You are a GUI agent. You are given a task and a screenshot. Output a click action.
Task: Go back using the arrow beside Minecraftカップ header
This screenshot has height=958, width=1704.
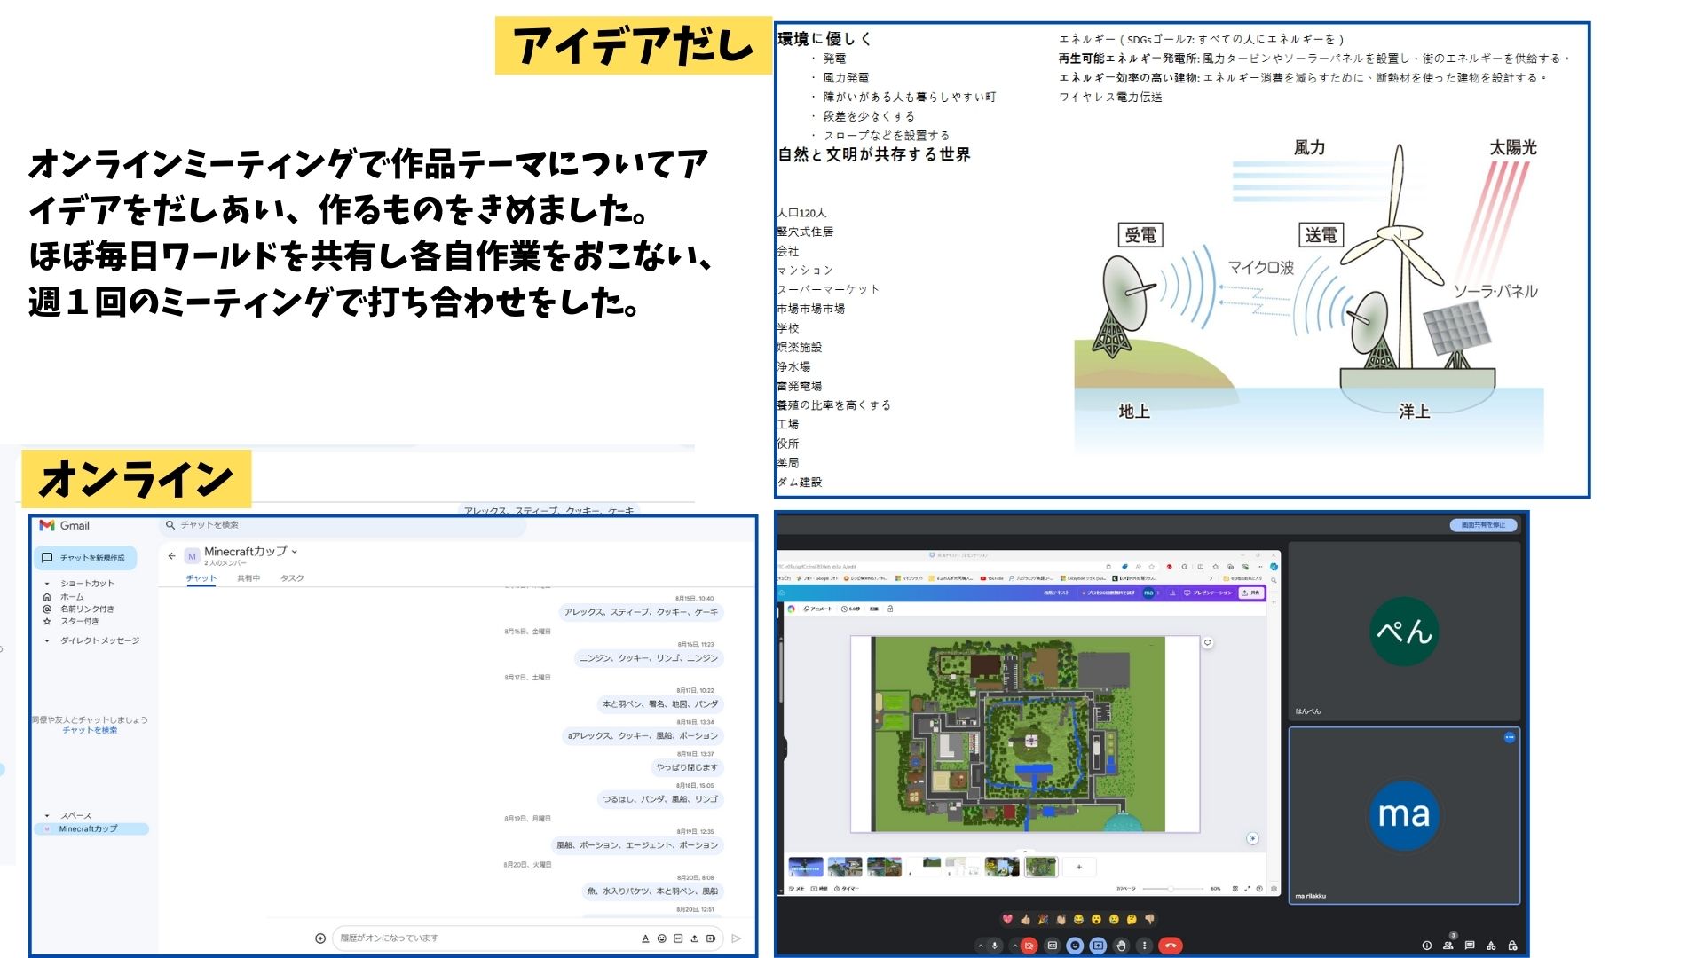[x=171, y=556]
